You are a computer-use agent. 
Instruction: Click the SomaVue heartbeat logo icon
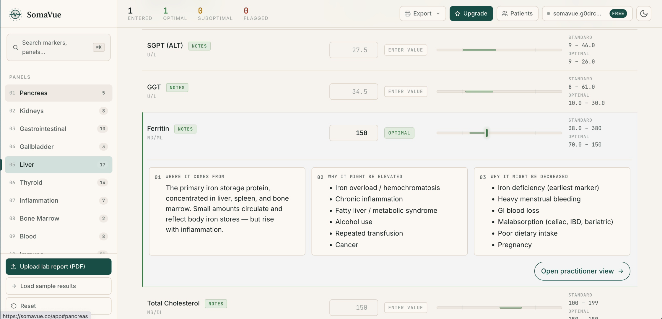[15, 14]
